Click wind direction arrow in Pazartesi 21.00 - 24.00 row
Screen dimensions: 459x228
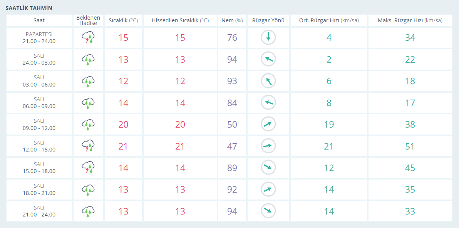tap(268, 38)
